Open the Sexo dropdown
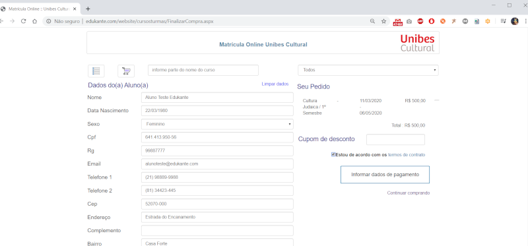The height and width of the screenshot is (246, 528). point(217,124)
